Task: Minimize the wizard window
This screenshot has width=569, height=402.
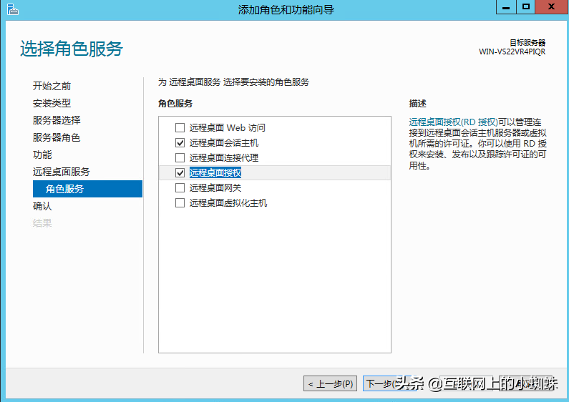Action: pos(506,7)
